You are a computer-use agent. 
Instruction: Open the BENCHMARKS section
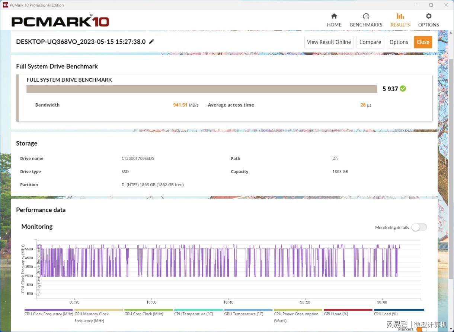pyautogui.click(x=366, y=20)
